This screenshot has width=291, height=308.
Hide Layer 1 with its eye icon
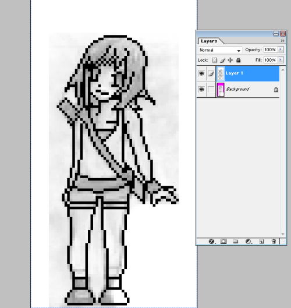(x=201, y=73)
